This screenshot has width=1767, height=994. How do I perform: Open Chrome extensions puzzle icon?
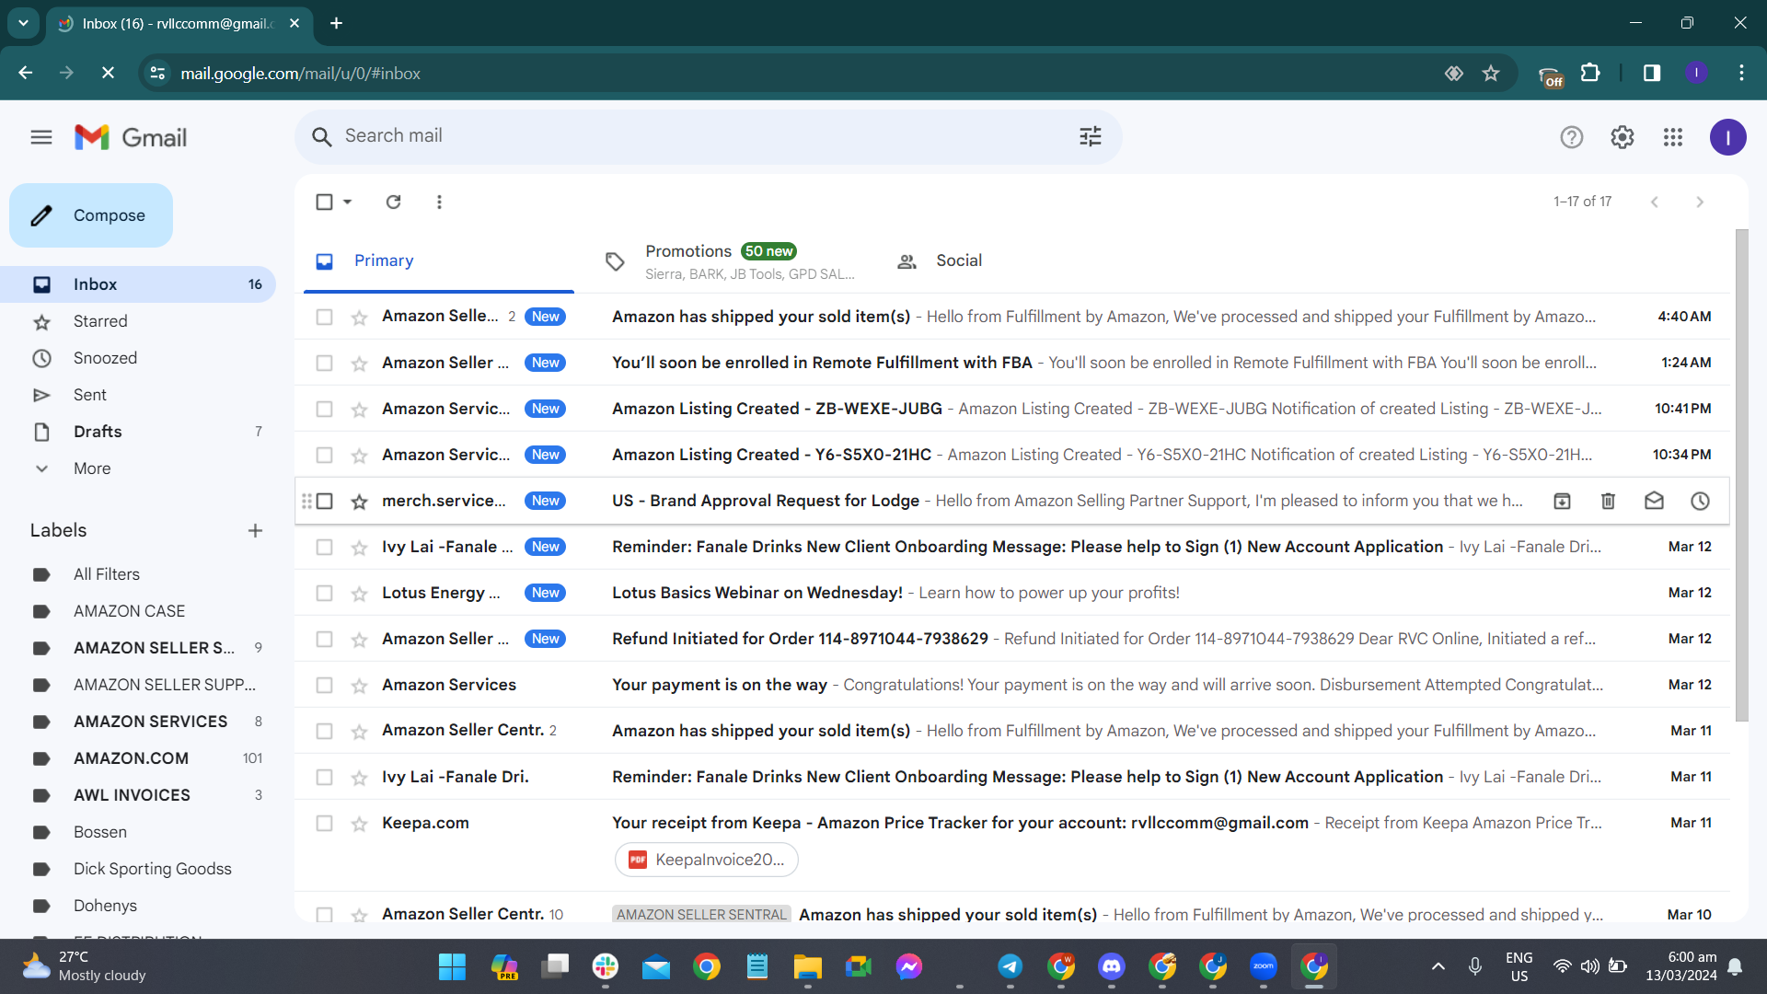[1590, 73]
